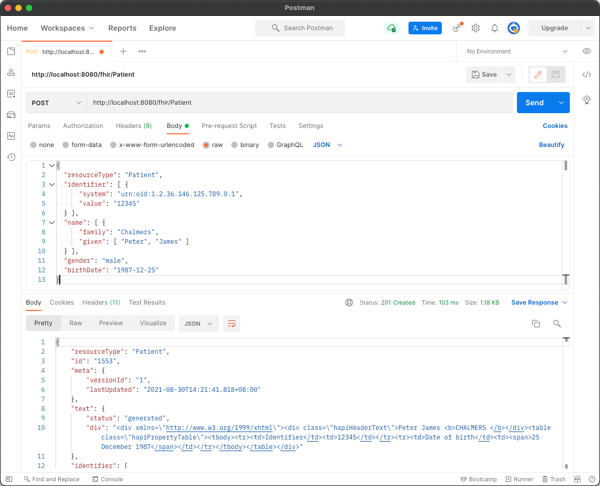Image resolution: width=600 pixels, height=486 pixels.
Task: Open the help icon in status bar
Action: 592,479
